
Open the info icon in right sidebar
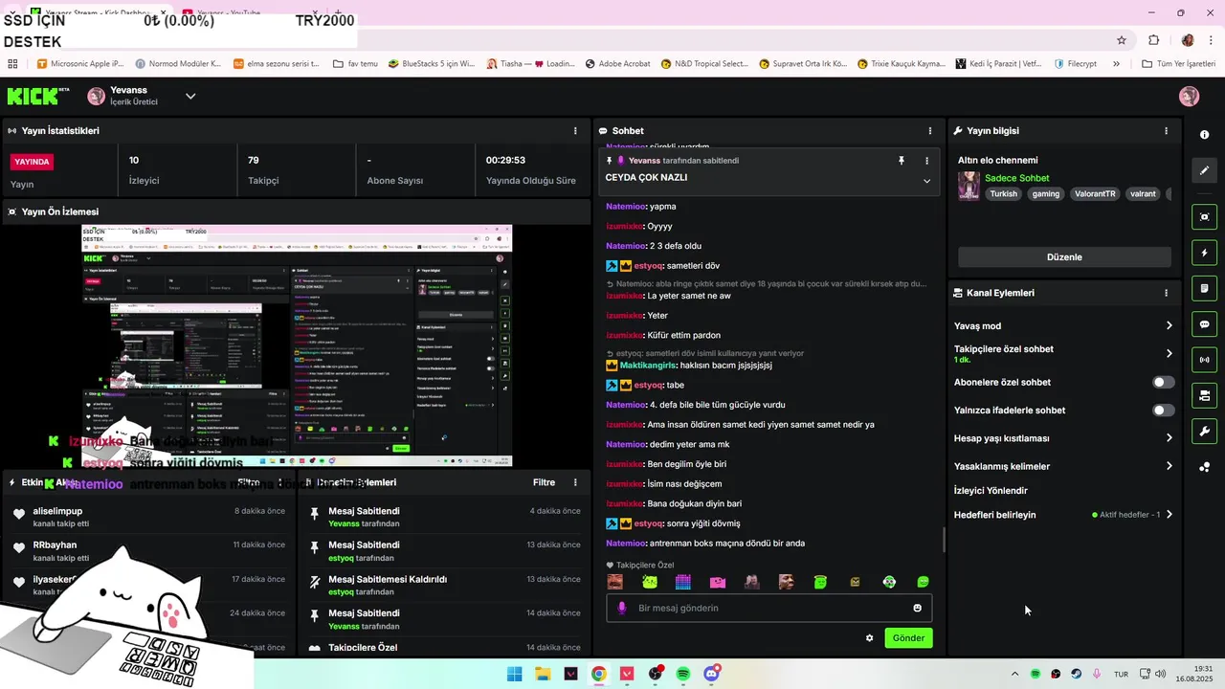[x=1205, y=135]
